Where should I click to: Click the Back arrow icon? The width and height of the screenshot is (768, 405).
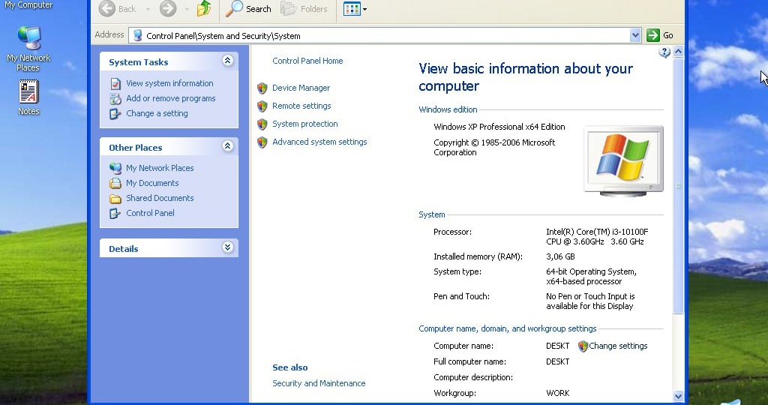point(106,8)
